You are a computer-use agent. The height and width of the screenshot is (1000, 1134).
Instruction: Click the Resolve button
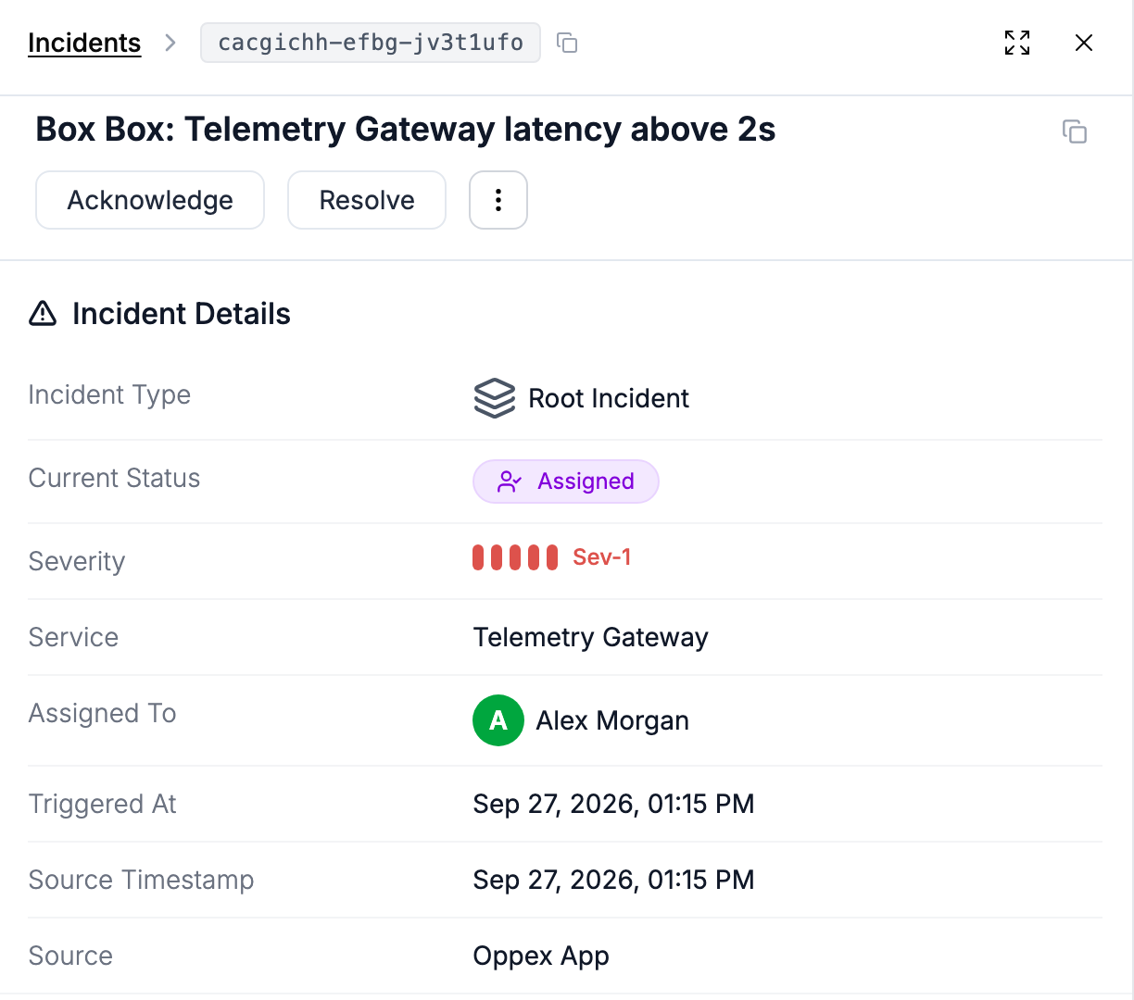point(367,200)
